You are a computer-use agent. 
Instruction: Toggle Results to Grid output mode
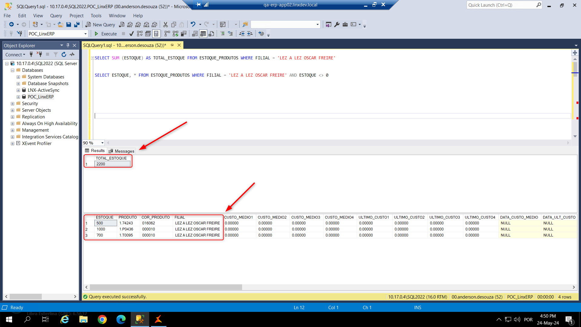tap(203, 34)
